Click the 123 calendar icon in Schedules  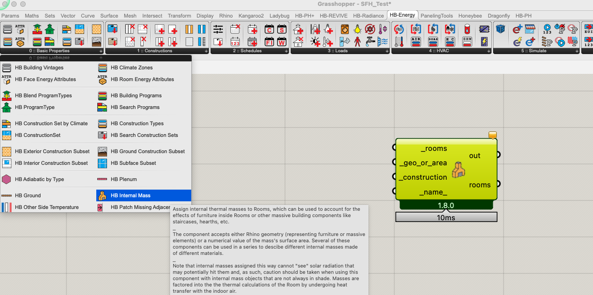[235, 42]
